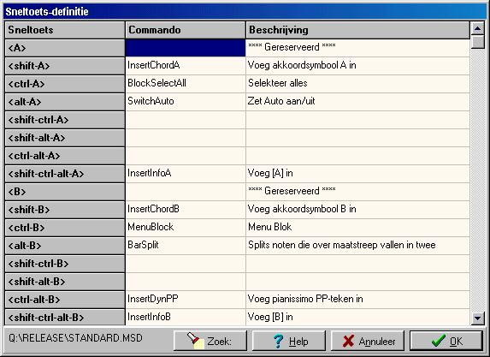Screen dimensions: 490x357
Task: Click the MenuBlock command cell
Action: 186,228
